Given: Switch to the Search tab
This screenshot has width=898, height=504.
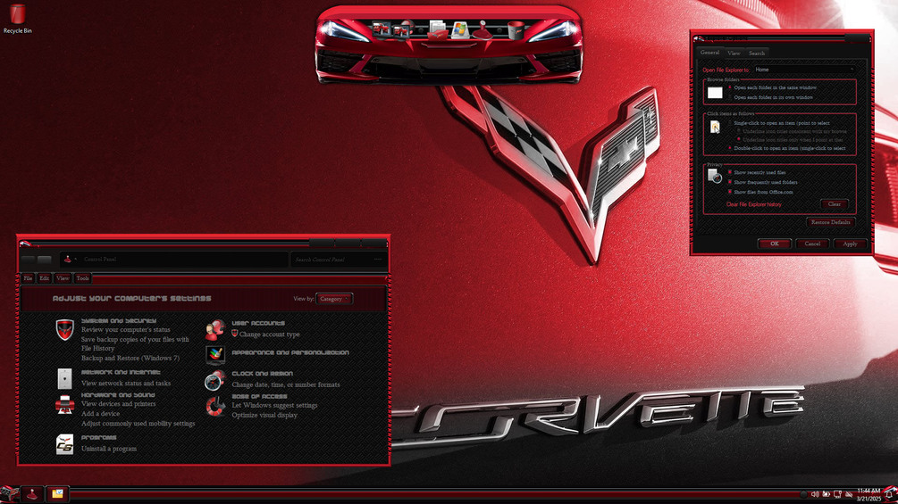Looking at the screenshot, I should (x=757, y=53).
